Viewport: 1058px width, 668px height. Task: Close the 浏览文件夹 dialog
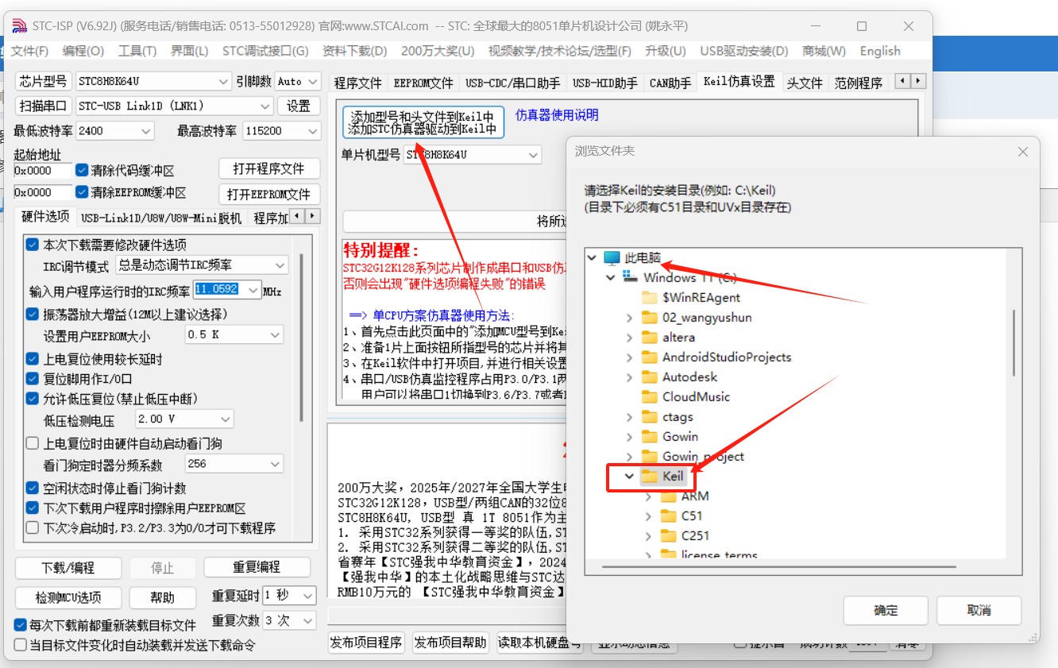click(x=1023, y=151)
